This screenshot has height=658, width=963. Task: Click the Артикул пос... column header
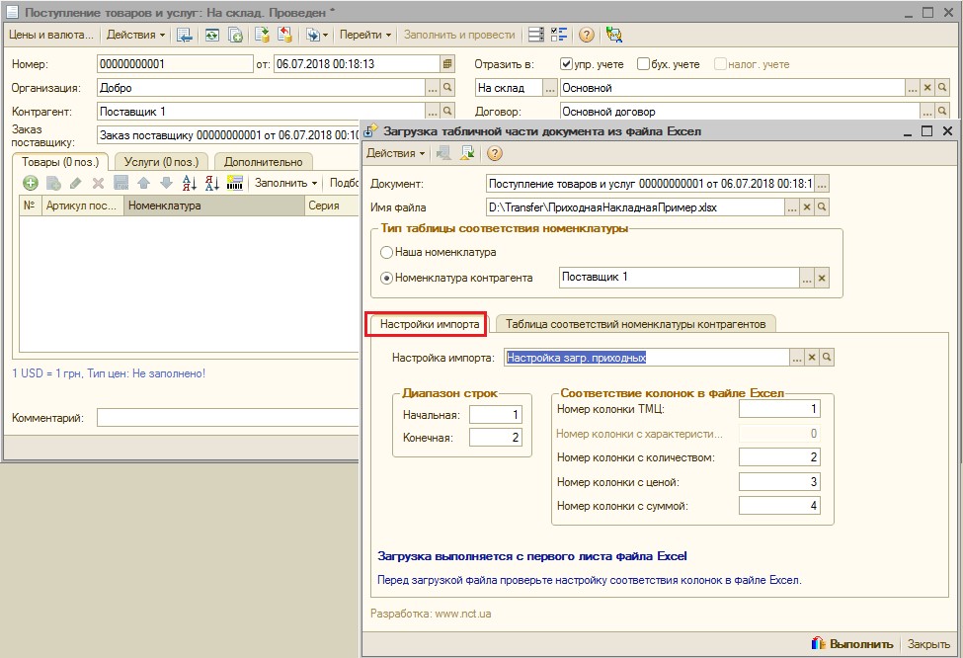click(82, 206)
